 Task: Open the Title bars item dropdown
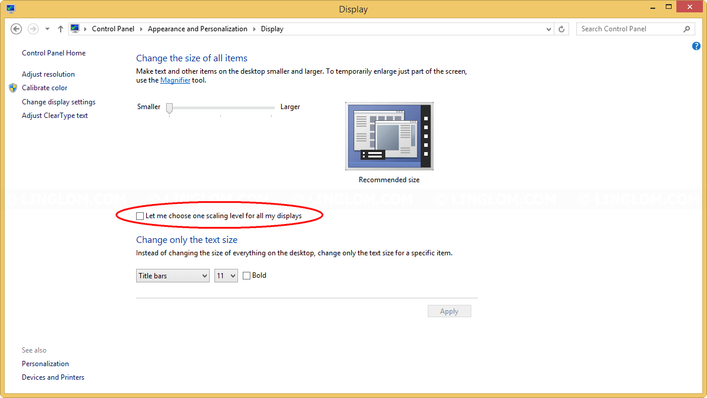(x=173, y=275)
